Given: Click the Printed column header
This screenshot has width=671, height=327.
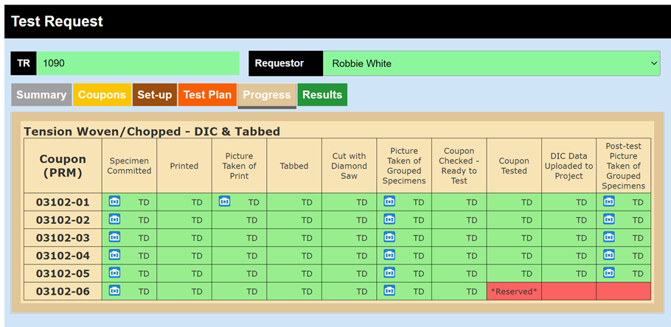Looking at the screenshot, I should (x=184, y=166).
